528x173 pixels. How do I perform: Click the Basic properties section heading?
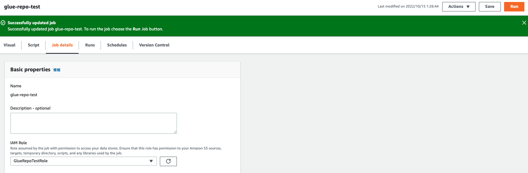click(x=30, y=70)
